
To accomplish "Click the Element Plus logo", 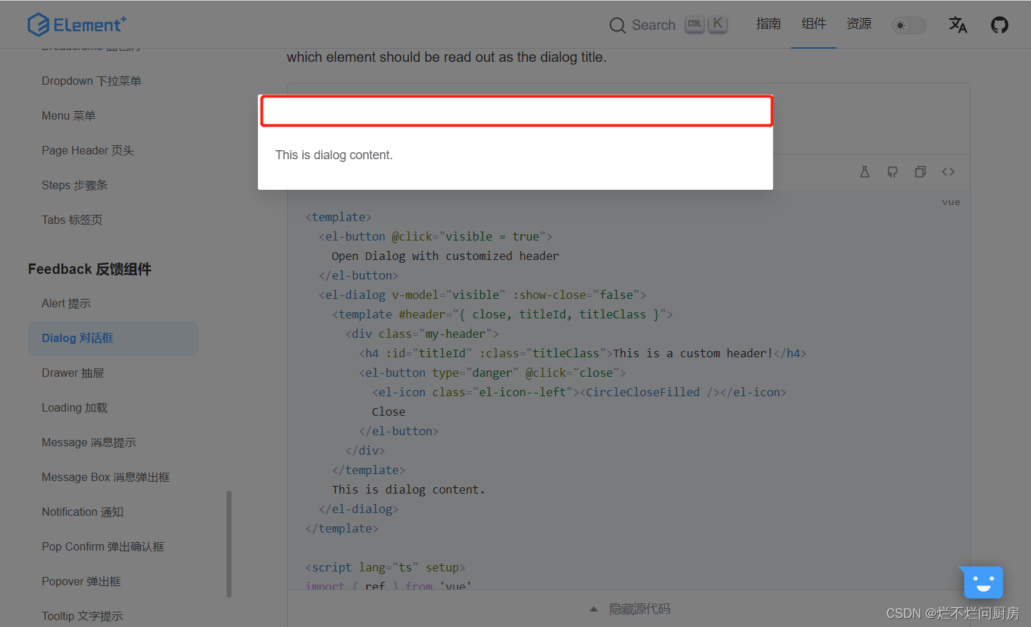I will (x=76, y=24).
